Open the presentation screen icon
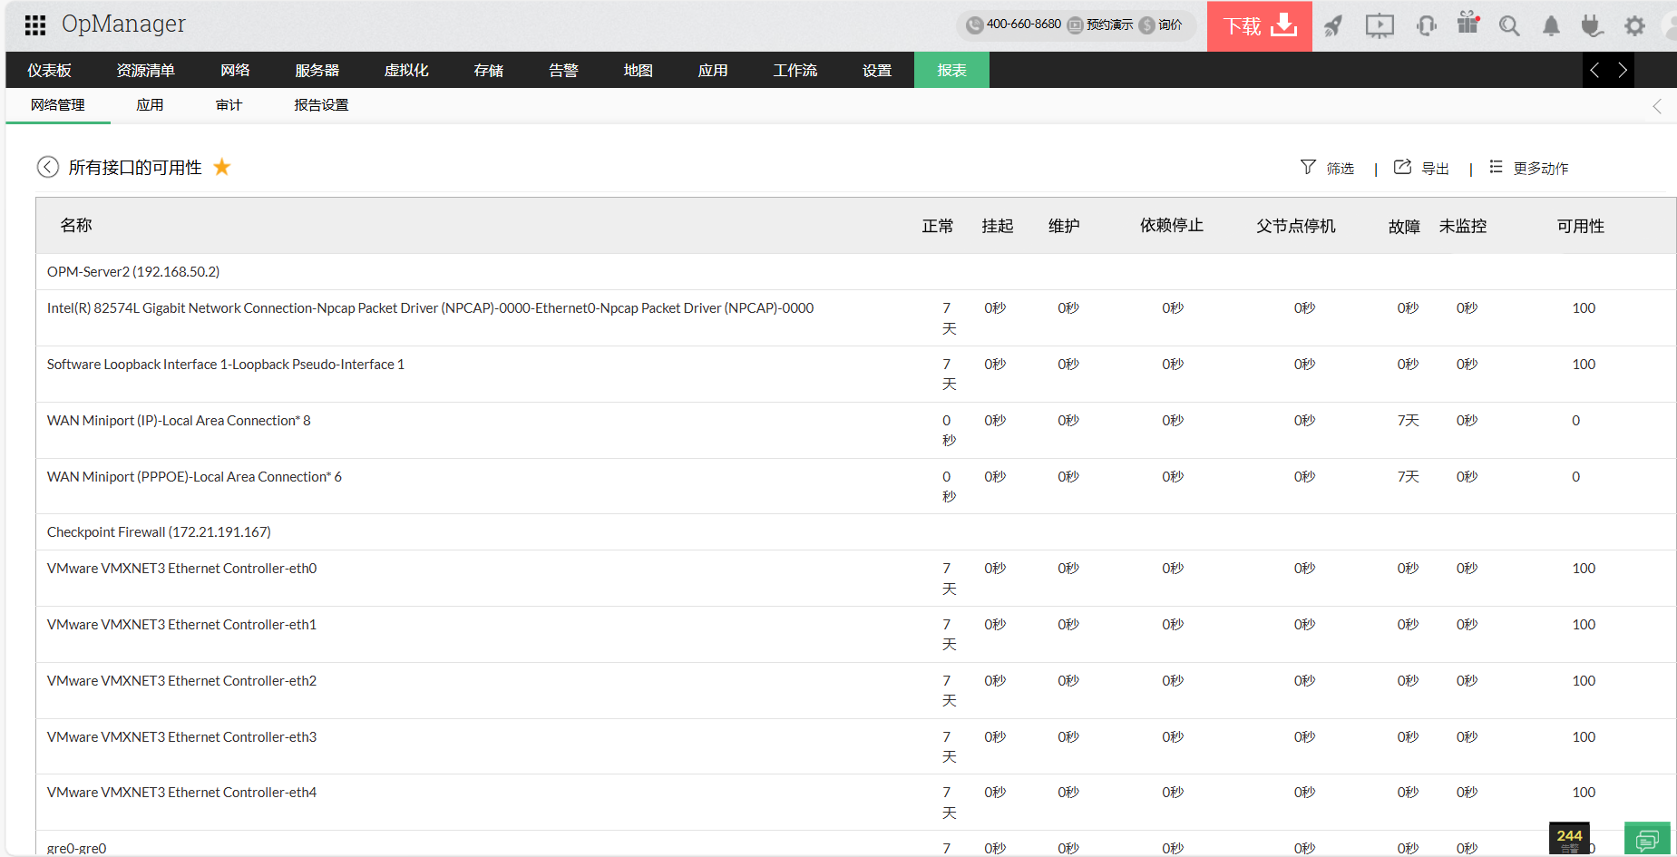 1379,25
